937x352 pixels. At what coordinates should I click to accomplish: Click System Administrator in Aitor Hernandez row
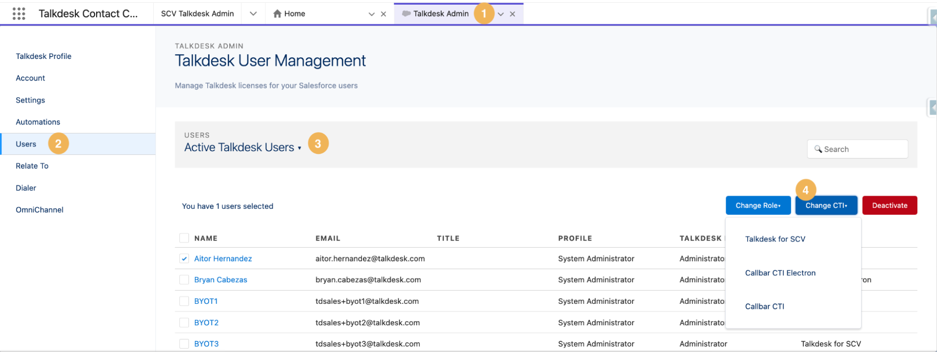coord(596,258)
